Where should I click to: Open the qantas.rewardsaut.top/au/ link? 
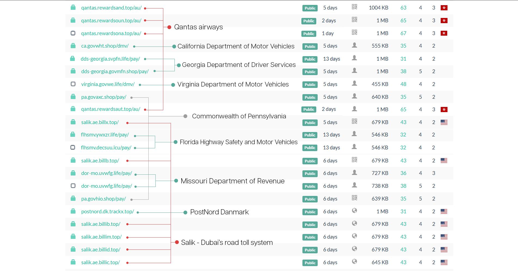coord(111,109)
